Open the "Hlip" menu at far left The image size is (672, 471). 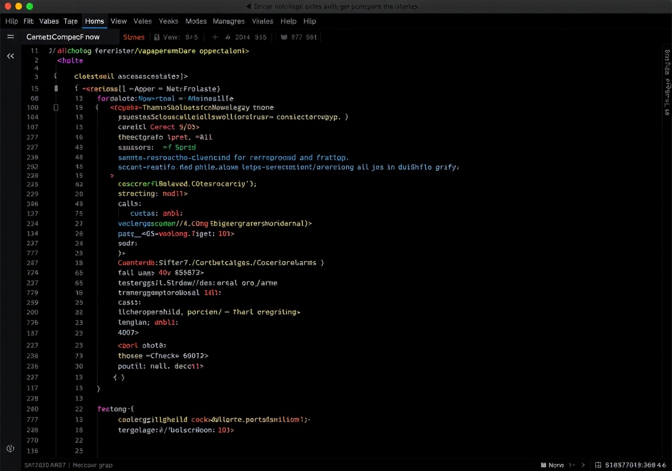12,22
